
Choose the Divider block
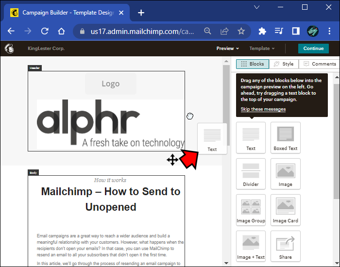pyautogui.click(x=251, y=174)
